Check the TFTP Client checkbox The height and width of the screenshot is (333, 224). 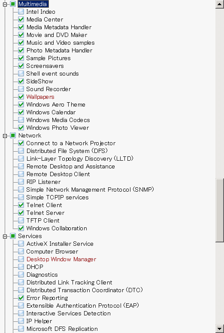21,220
